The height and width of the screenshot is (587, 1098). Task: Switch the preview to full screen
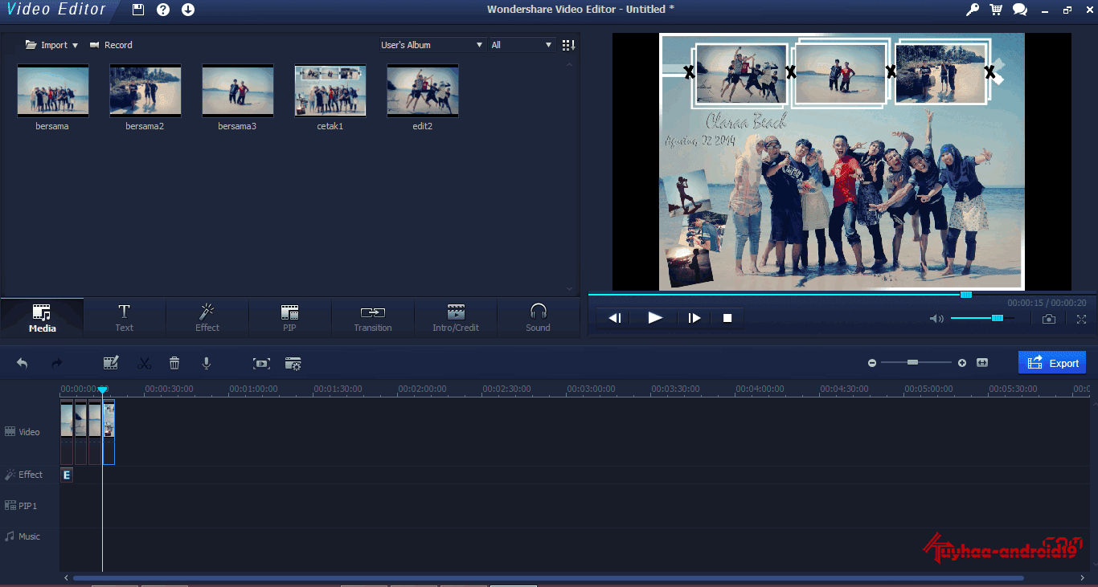coord(1081,319)
